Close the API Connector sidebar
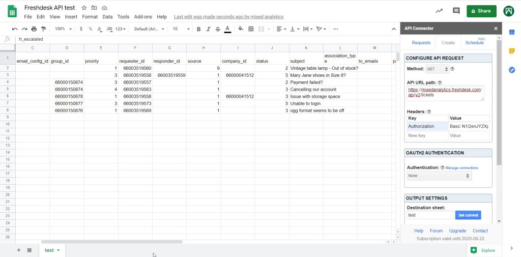 pyautogui.click(x=496, y=28)
